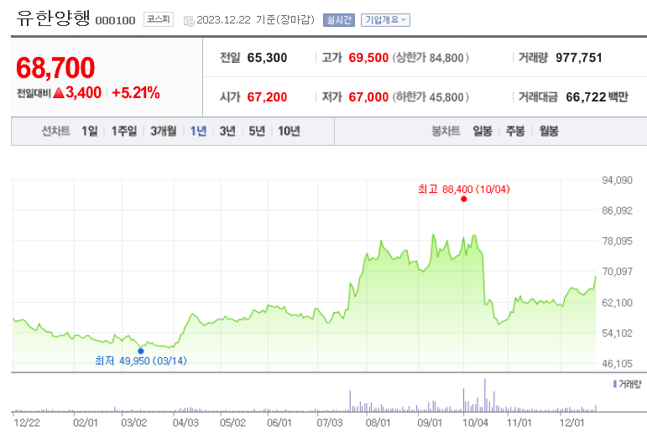This screenshot has height=441, width=647.
Task: Click the calendar icon beside 2023.12.22
Action: pyautogui.click(x=189, y=21)
